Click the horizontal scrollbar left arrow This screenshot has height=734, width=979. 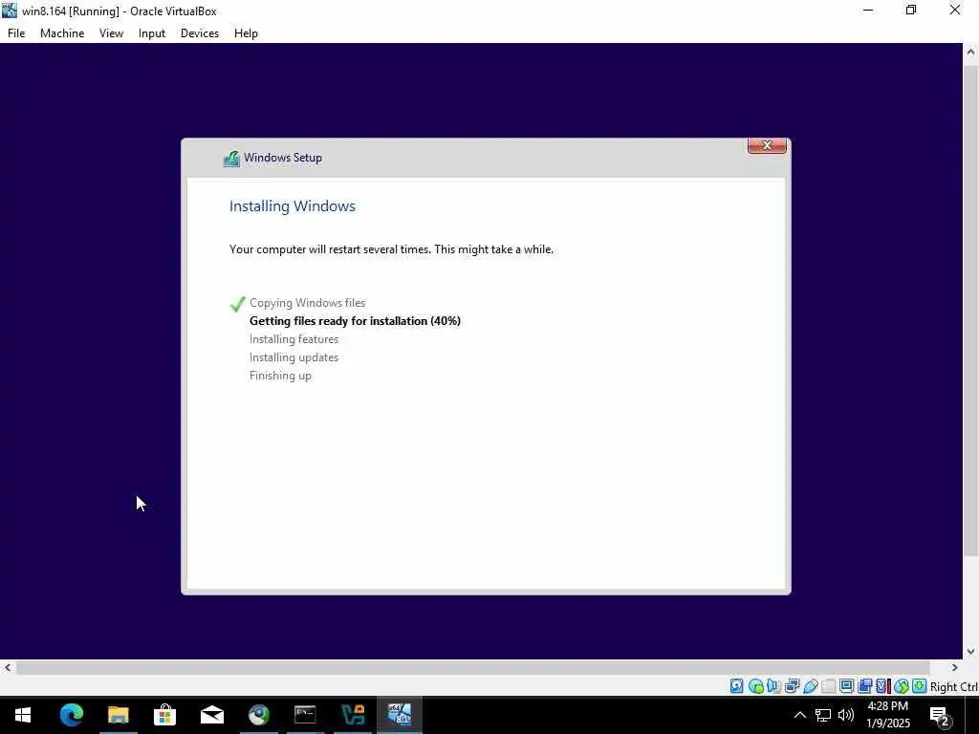coord(8,667)
